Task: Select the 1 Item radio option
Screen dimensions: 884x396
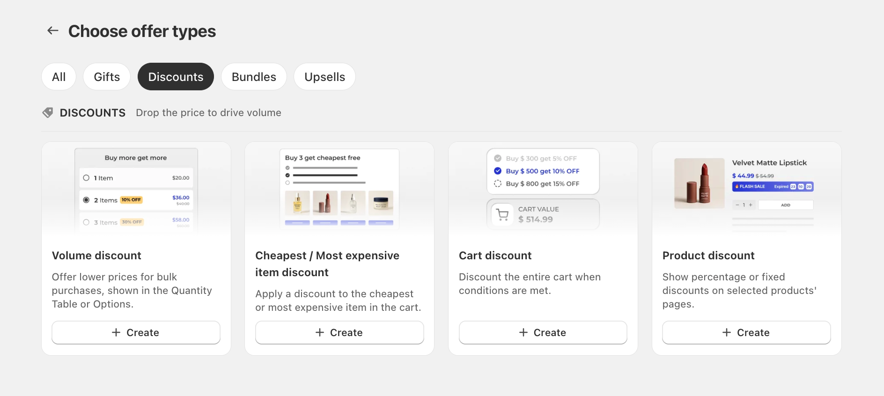Action: click(86, 178)
